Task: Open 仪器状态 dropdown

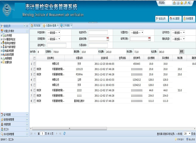Action: (x=137, y=33)
